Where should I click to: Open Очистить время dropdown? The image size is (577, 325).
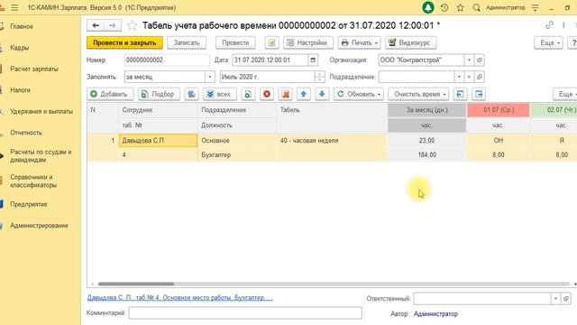[x=418, y=94]
